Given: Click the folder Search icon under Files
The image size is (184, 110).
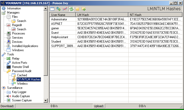Looking at the screenshot, I should coord(14,21).
